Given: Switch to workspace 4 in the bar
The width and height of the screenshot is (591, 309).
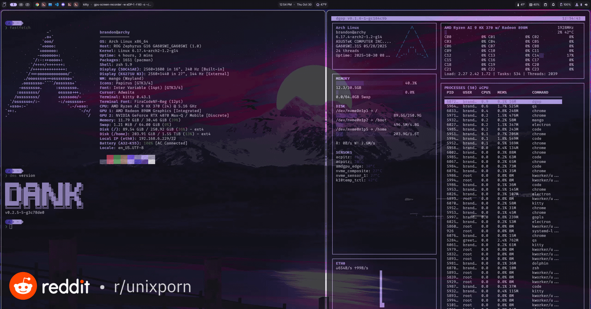Looking at the screenshot, I should pos(21,4).
